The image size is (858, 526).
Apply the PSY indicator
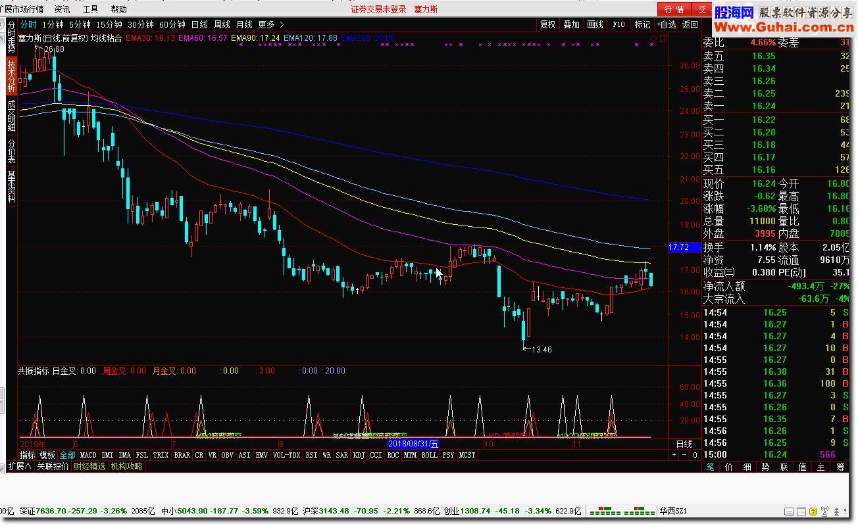coord(448,455)
